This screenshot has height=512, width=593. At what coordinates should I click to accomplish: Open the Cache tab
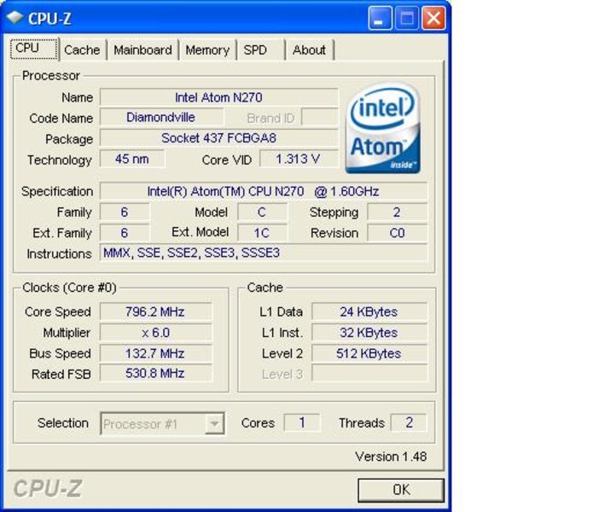coord(82,49)
